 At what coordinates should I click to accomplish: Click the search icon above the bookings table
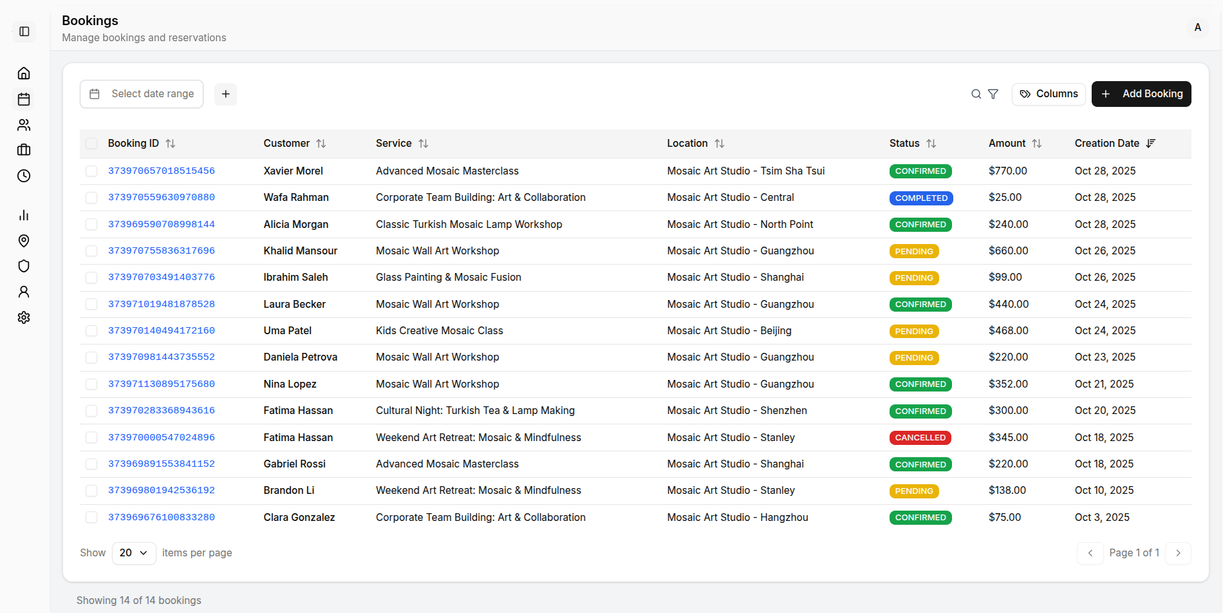click(976, 94)
